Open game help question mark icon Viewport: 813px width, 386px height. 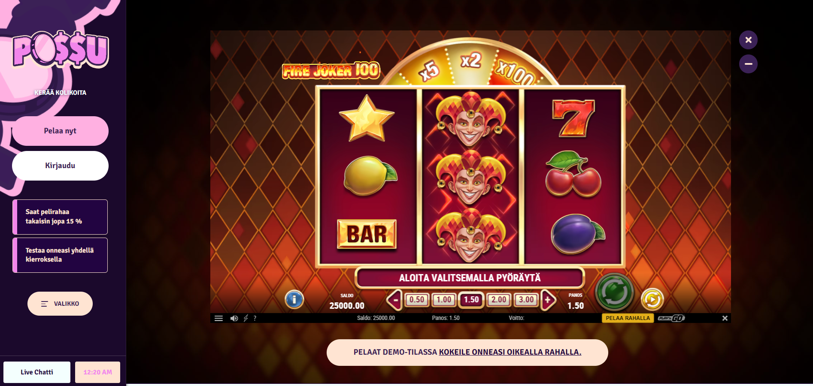[255, 318]
